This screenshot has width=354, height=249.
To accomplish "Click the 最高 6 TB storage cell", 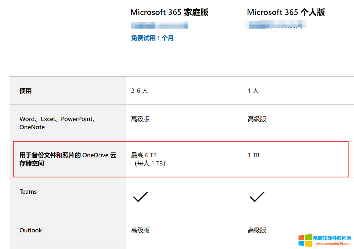I will tap(144, 155).
